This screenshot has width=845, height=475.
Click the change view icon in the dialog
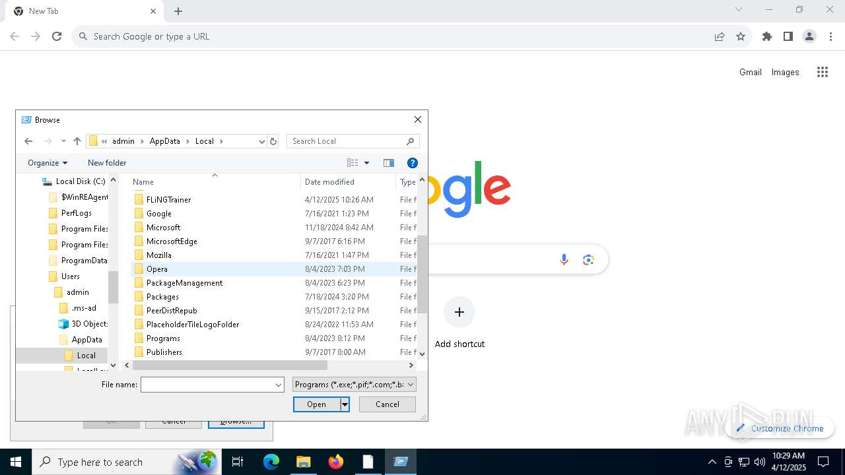(353, 163)
